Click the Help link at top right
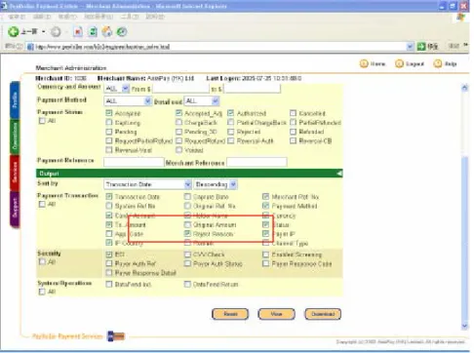474x353 pixels. (x=451, y=63)
